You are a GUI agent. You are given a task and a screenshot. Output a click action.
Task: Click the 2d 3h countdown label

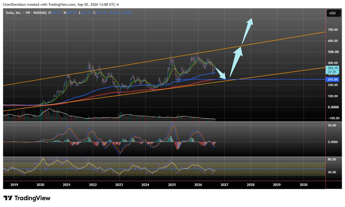[332, 72]
